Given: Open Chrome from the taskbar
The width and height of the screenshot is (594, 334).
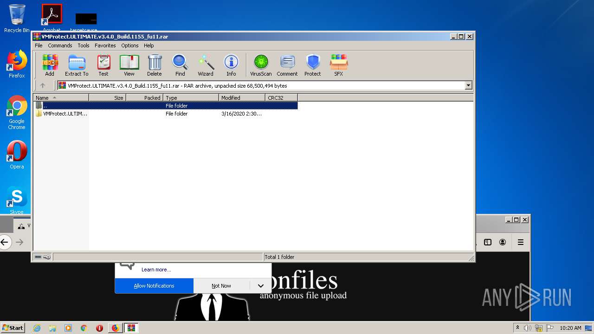Looking at the screenshot, I should point(84,328).
